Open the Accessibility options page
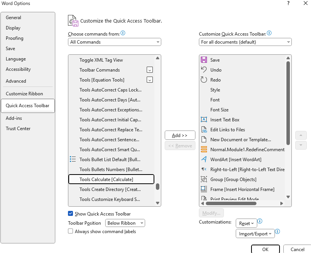Screen dimensions: 311x253 coord(28,69)
